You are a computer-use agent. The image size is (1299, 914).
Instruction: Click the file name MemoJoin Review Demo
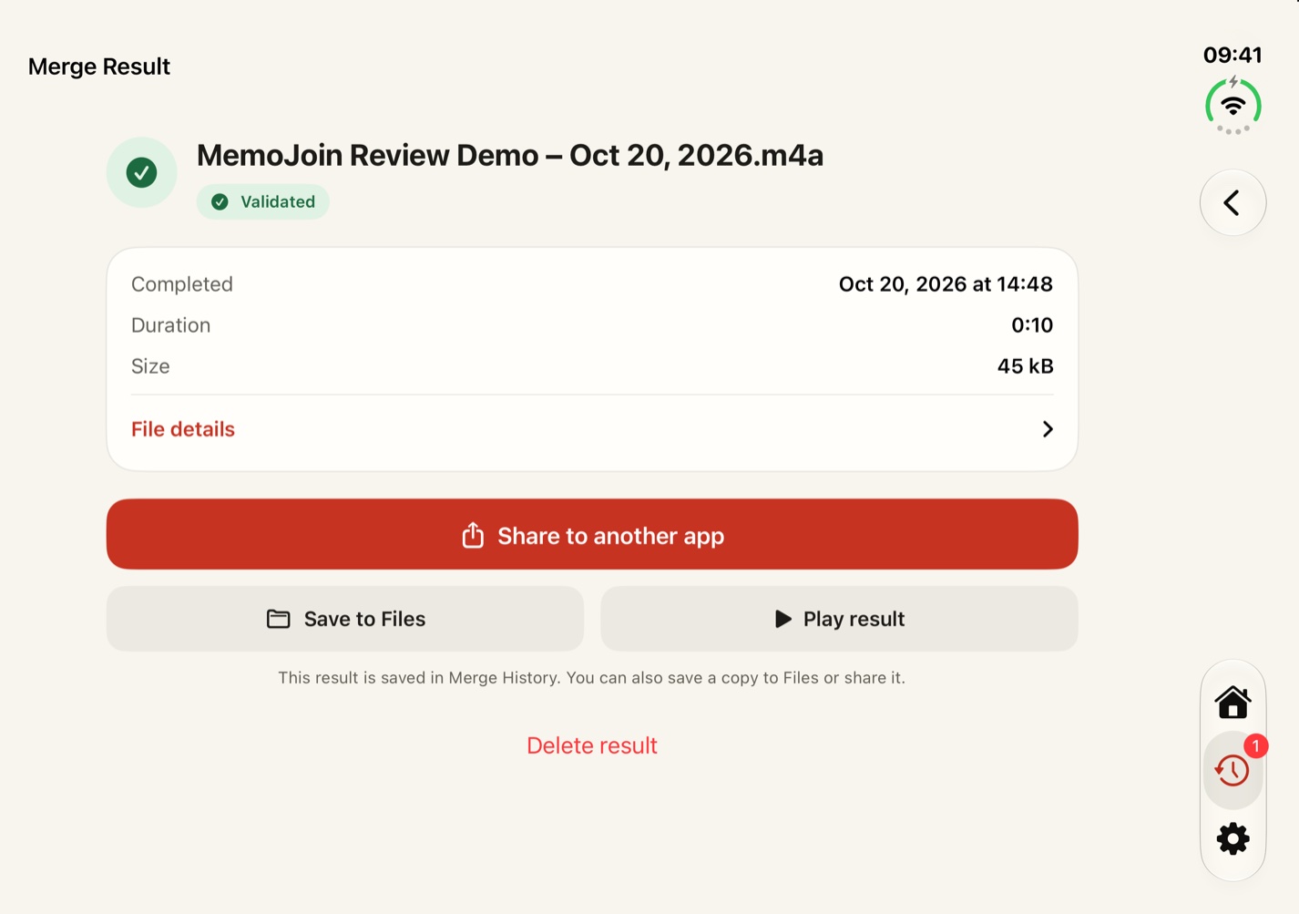510,155
